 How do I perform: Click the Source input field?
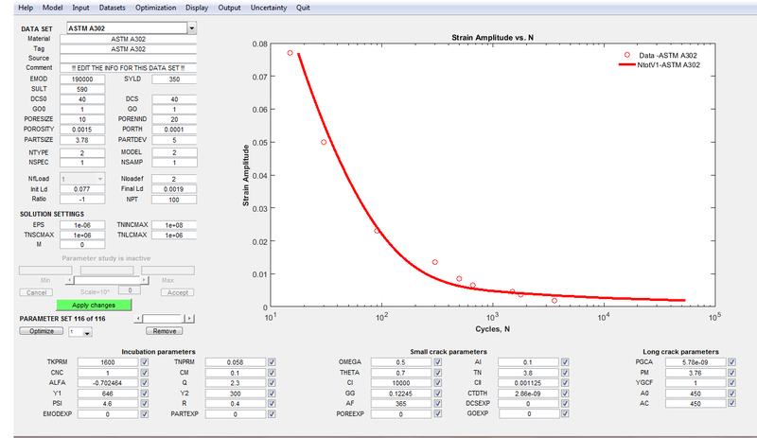pyautogui.click(x=128, y=59)
